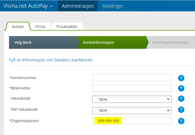
Task: Select the Kontoinformasjon wizard step
Action: tap(99, 42)
